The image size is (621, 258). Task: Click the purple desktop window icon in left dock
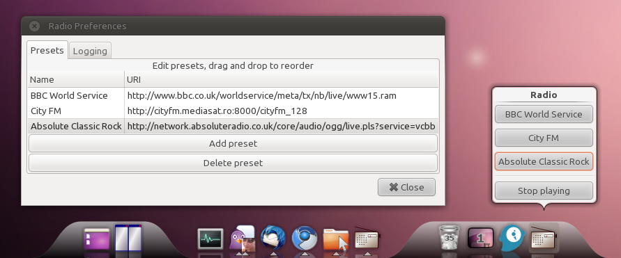97,239
